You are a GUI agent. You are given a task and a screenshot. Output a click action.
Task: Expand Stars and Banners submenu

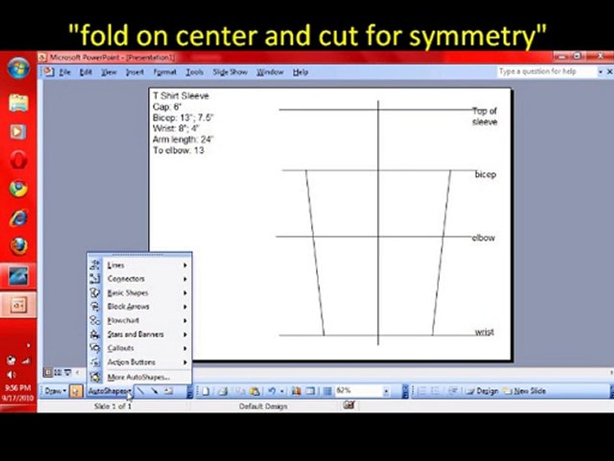pos(139,334)
